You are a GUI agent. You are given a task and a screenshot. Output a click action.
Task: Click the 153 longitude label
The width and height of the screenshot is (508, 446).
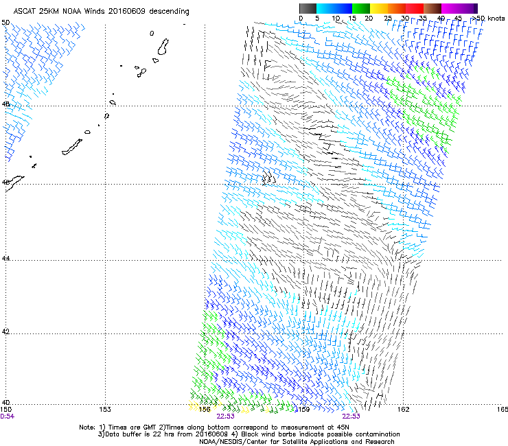click(105, 410)
